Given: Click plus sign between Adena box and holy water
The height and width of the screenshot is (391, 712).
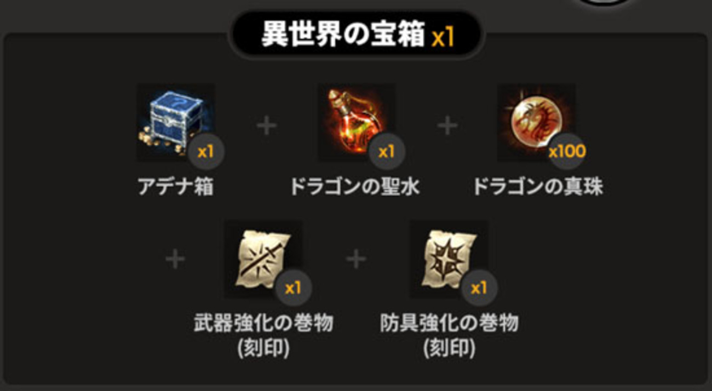Looking at the screenshot, I should (x=267, y=126).
